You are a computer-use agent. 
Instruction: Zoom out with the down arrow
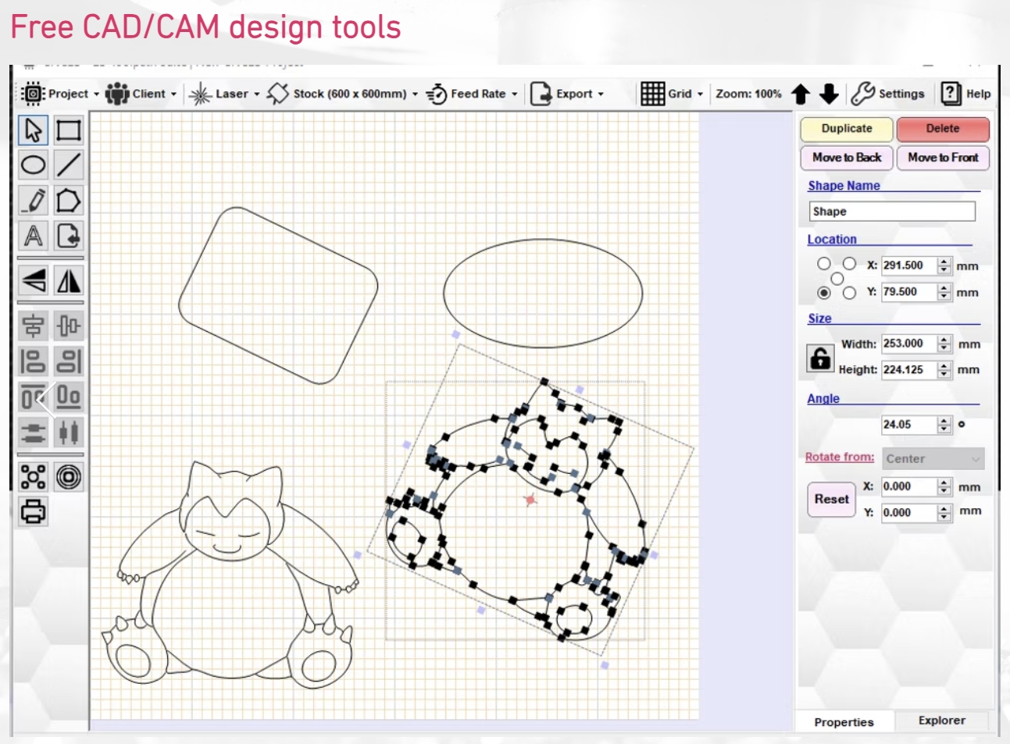point(829,94)
